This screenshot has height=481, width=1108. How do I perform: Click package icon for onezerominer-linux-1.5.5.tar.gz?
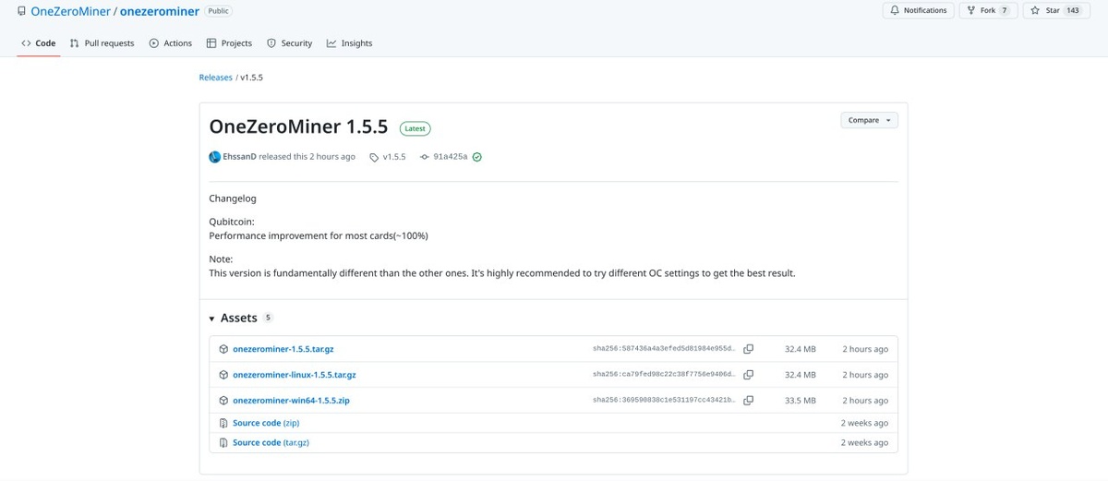pos(223,375)
